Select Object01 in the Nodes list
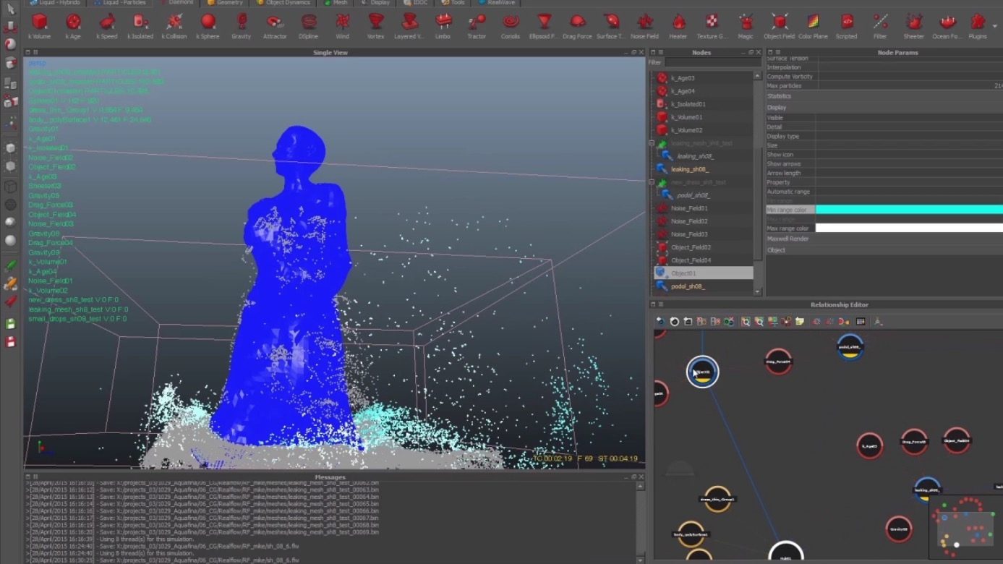1003x564 pixels. click(x=703, y=273)
